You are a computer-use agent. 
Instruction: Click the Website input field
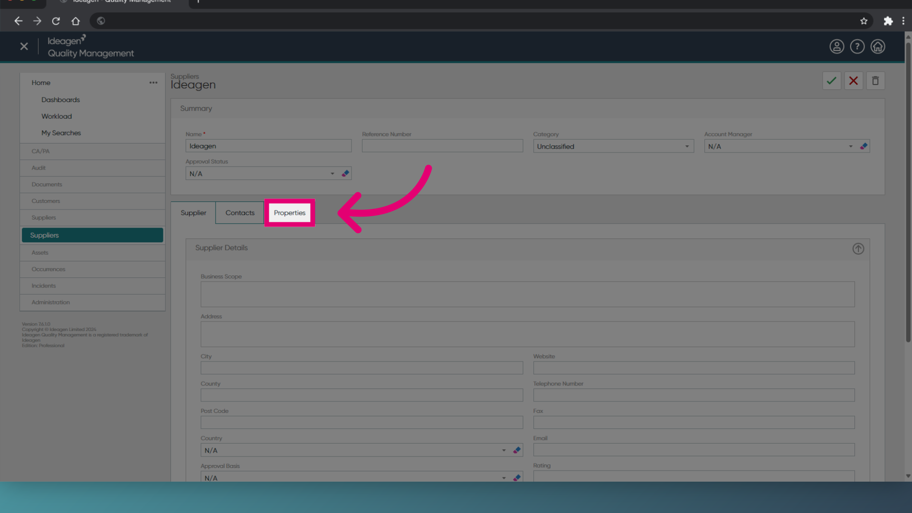(x=693, y=368)
